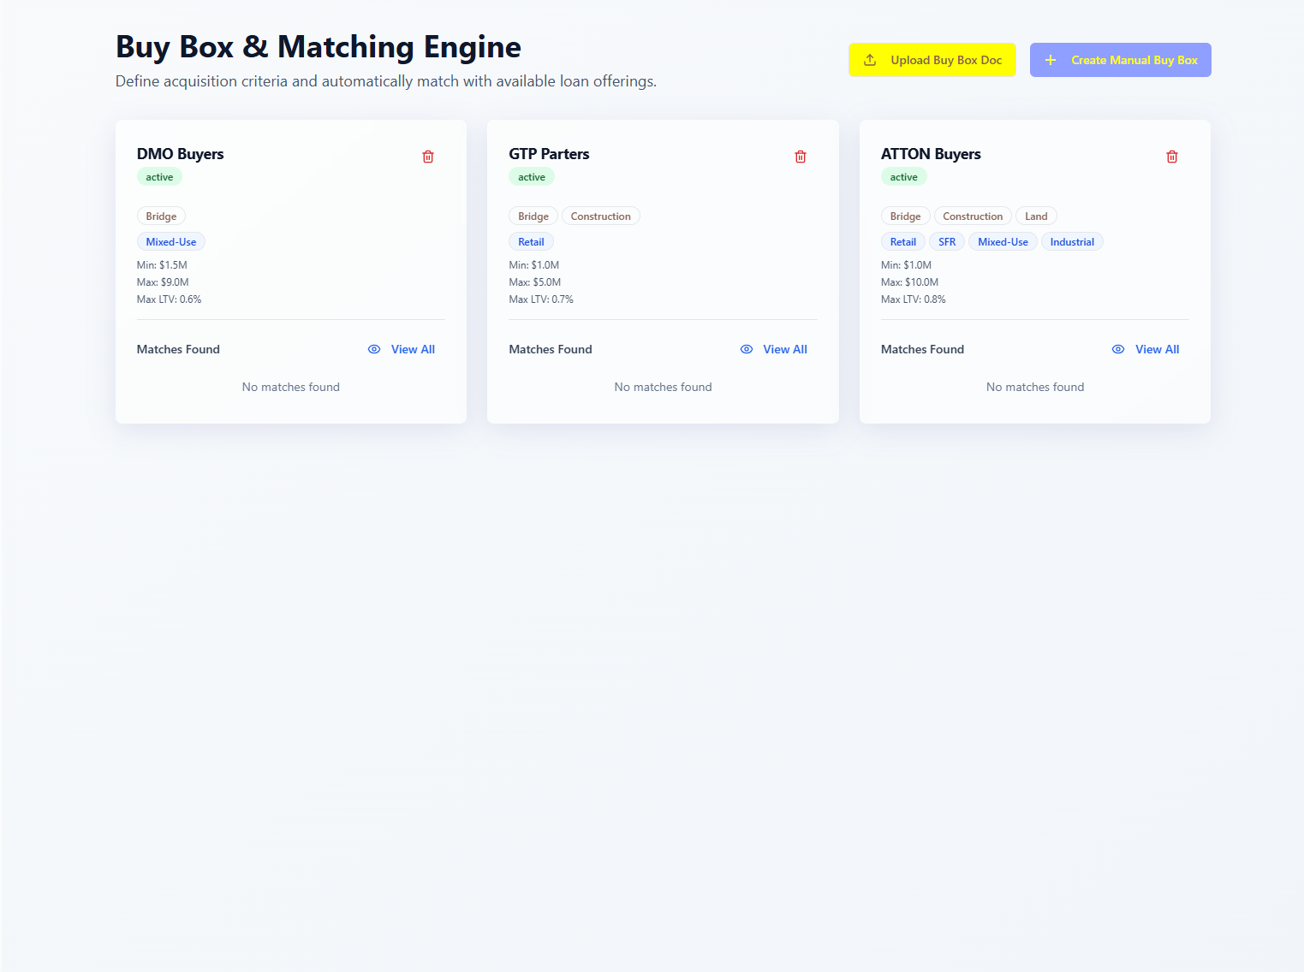Image resolution: width=1304 pixels, height=972 pixels.
Task: Select the Mixed-Use tag in DMO Buyers
Action: tap(171, 242)
